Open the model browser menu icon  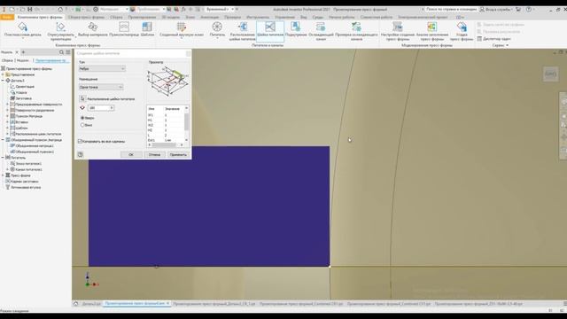[67, 52]
